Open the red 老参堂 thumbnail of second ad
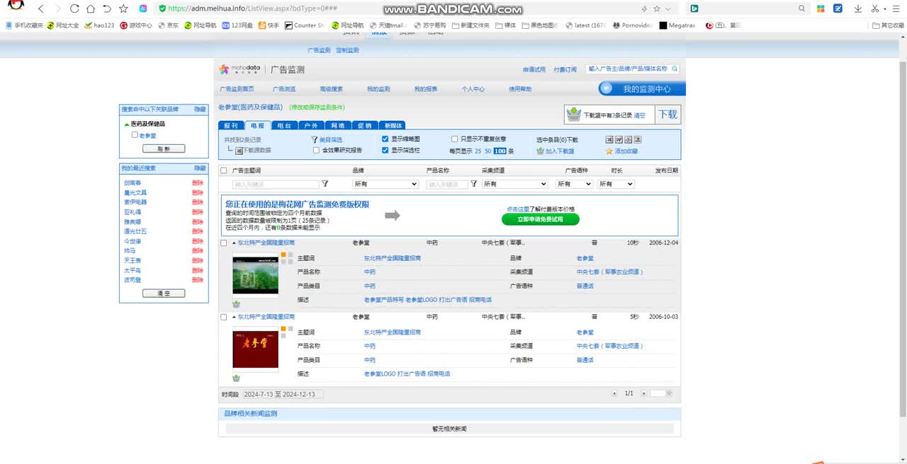907x464 pixels. (x=255, y=349)
